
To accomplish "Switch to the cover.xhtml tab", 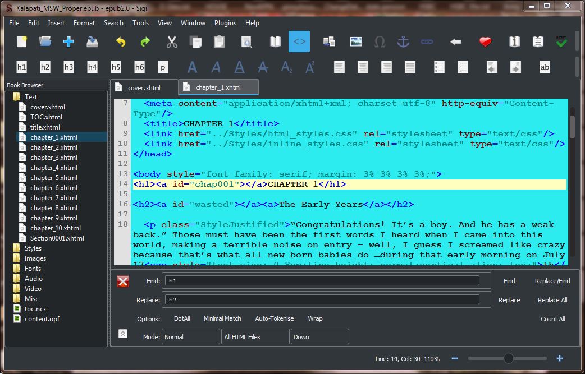I will coord(144,88).
